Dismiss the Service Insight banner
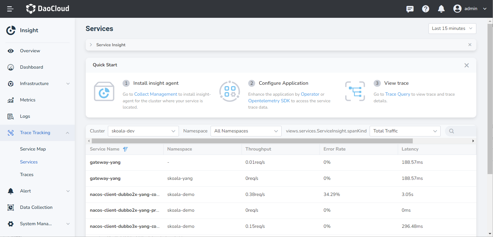Screen dimensions: 493x237 click(470, 45)
